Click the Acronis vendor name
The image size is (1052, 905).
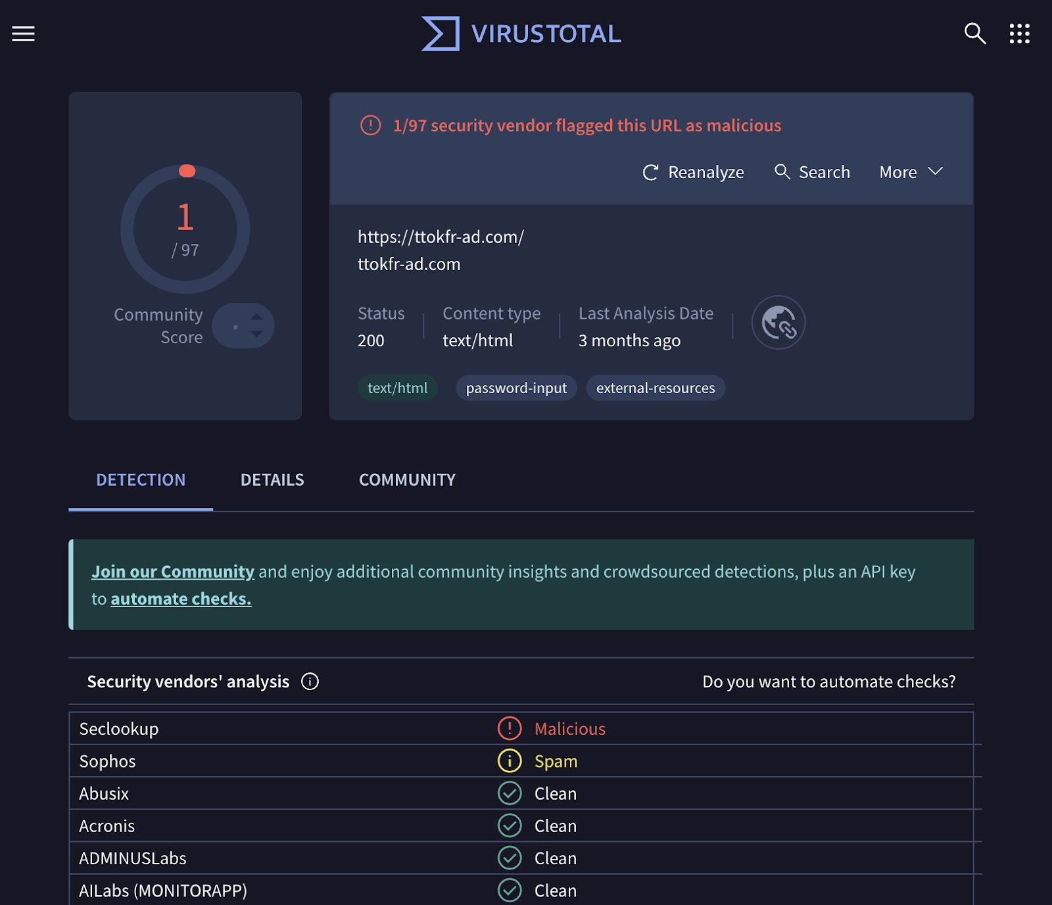[107, 825]
